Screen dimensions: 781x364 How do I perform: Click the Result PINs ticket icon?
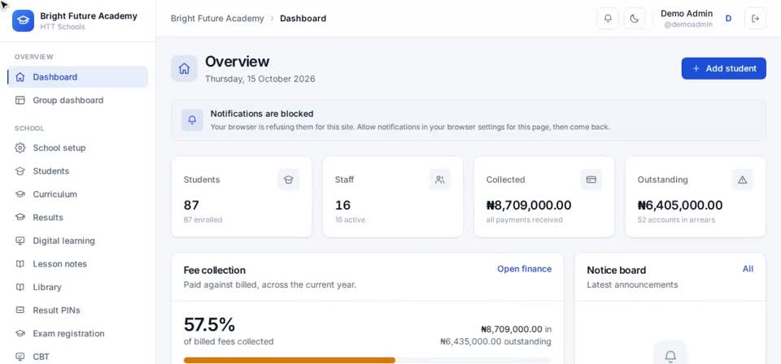20,310
